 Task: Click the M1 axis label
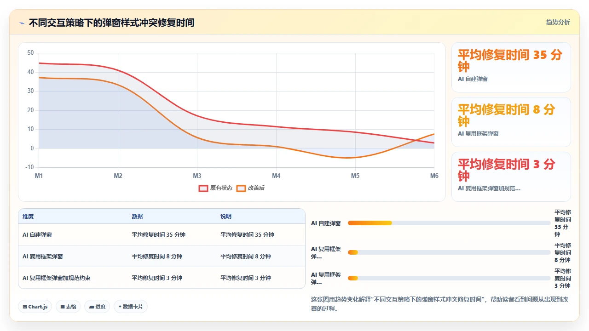pos(39,176)
